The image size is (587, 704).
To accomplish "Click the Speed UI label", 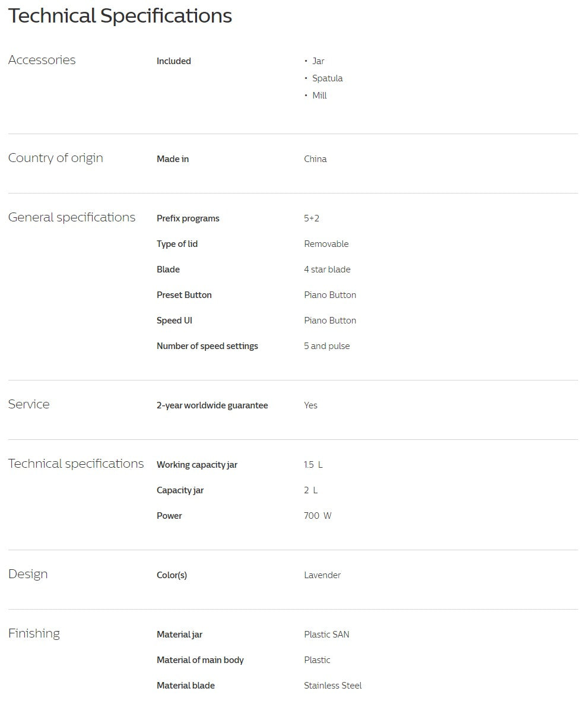I will [x=174, y=321].
